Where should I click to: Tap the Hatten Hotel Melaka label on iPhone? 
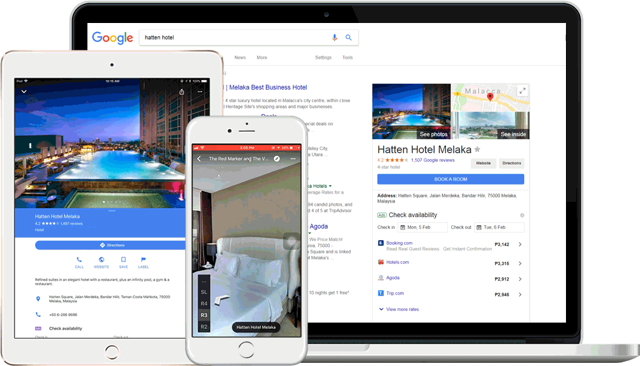[x=256, y=327]
